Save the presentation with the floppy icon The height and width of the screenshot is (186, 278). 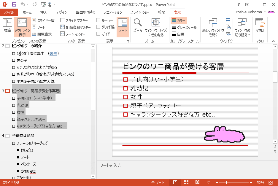[x=14, y=4]
